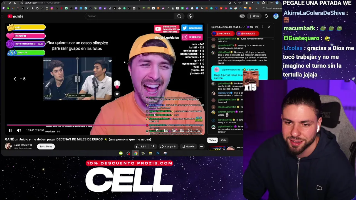Close the chat replay panel
The width and height of the screenshot is (356, 200).
pos(269,27)
